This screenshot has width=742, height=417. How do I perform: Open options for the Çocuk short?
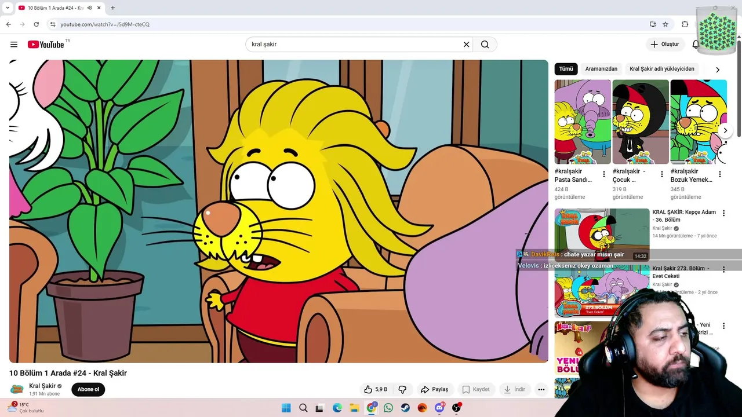tap(662, 174)
